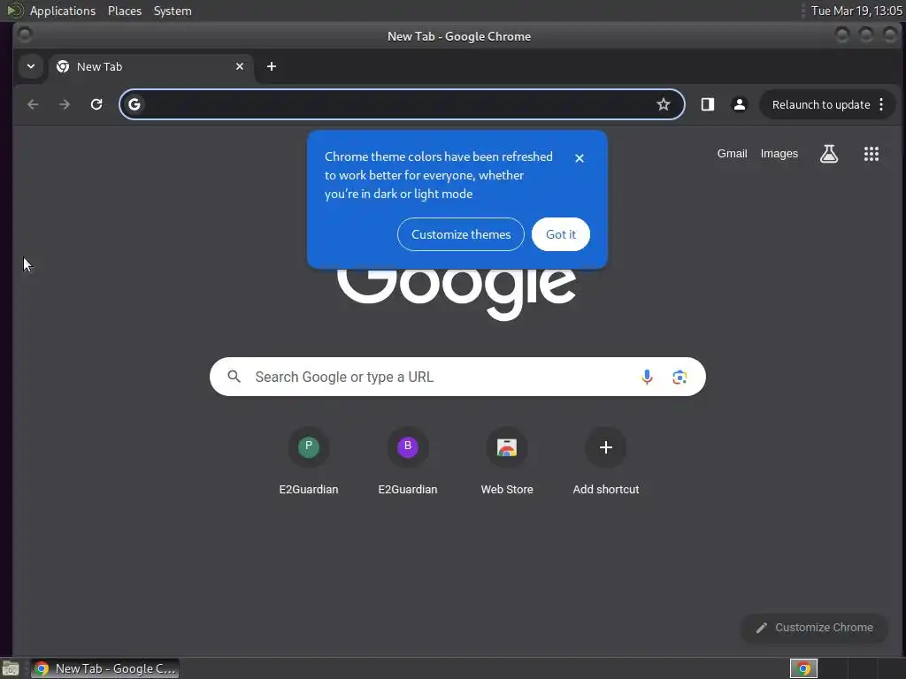
Task: Focus the Search Google or type a URL box
Action: 457,377
